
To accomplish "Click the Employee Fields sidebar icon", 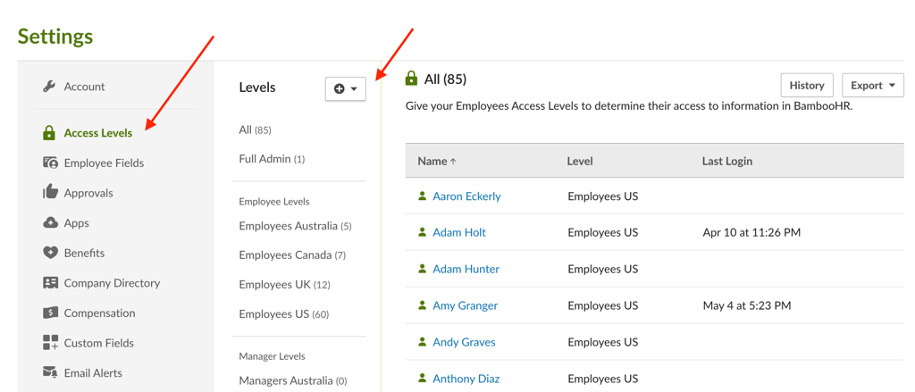I will (50, 163).
